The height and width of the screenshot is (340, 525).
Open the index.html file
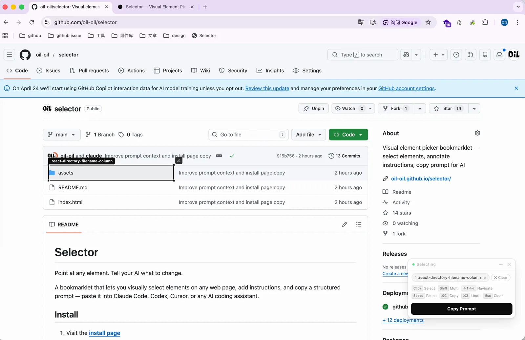(x=70, y=202)
